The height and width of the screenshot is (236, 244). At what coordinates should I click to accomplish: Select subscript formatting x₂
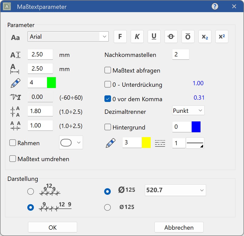click(205, 36)
